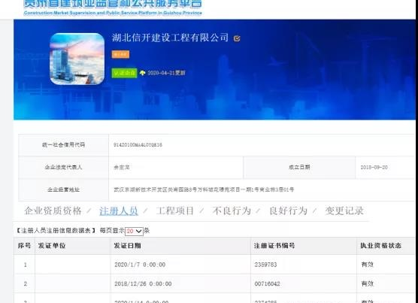Image resolution: width=418 pixels, height=303 pixels.
Task: Expand the per-page count dropdown showing 20
Action: point(134,231)
